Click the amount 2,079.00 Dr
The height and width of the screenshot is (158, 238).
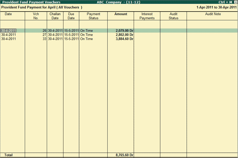pos(125,30)
